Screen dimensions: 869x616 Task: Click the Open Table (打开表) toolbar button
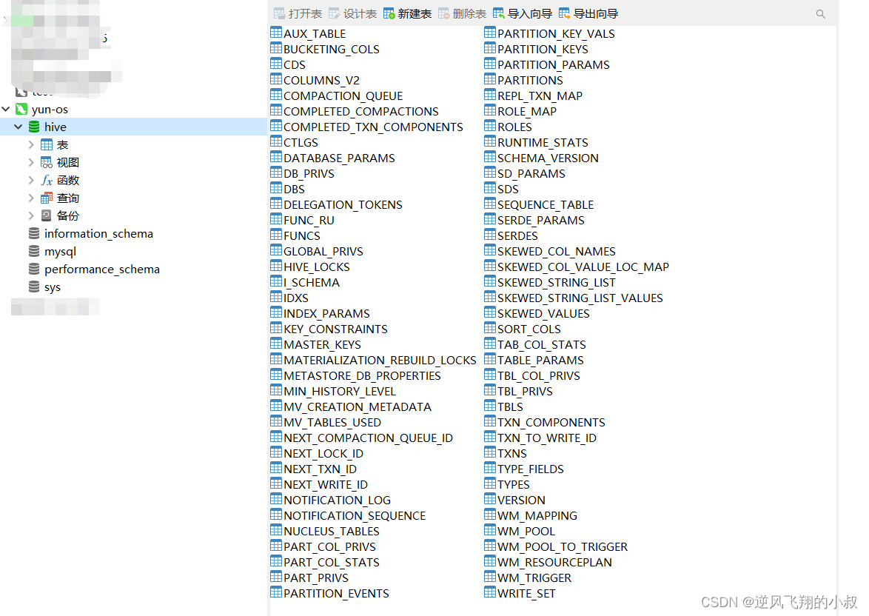pyautogui.click(x=298, y=14)
